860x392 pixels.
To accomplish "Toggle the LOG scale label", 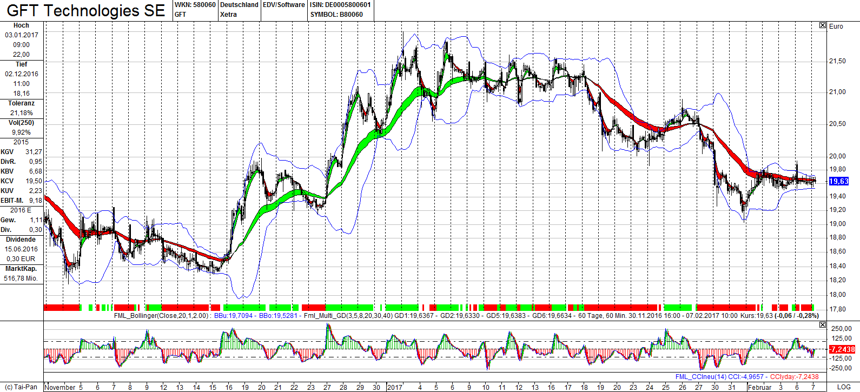I will click(844, 387).
